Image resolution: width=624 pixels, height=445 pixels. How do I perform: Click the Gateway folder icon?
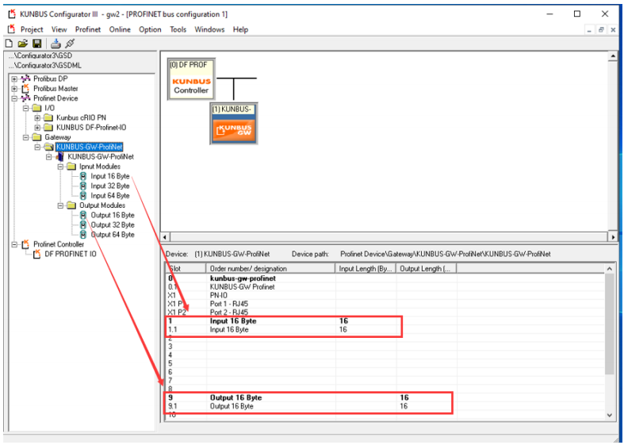tap(36, 137)
